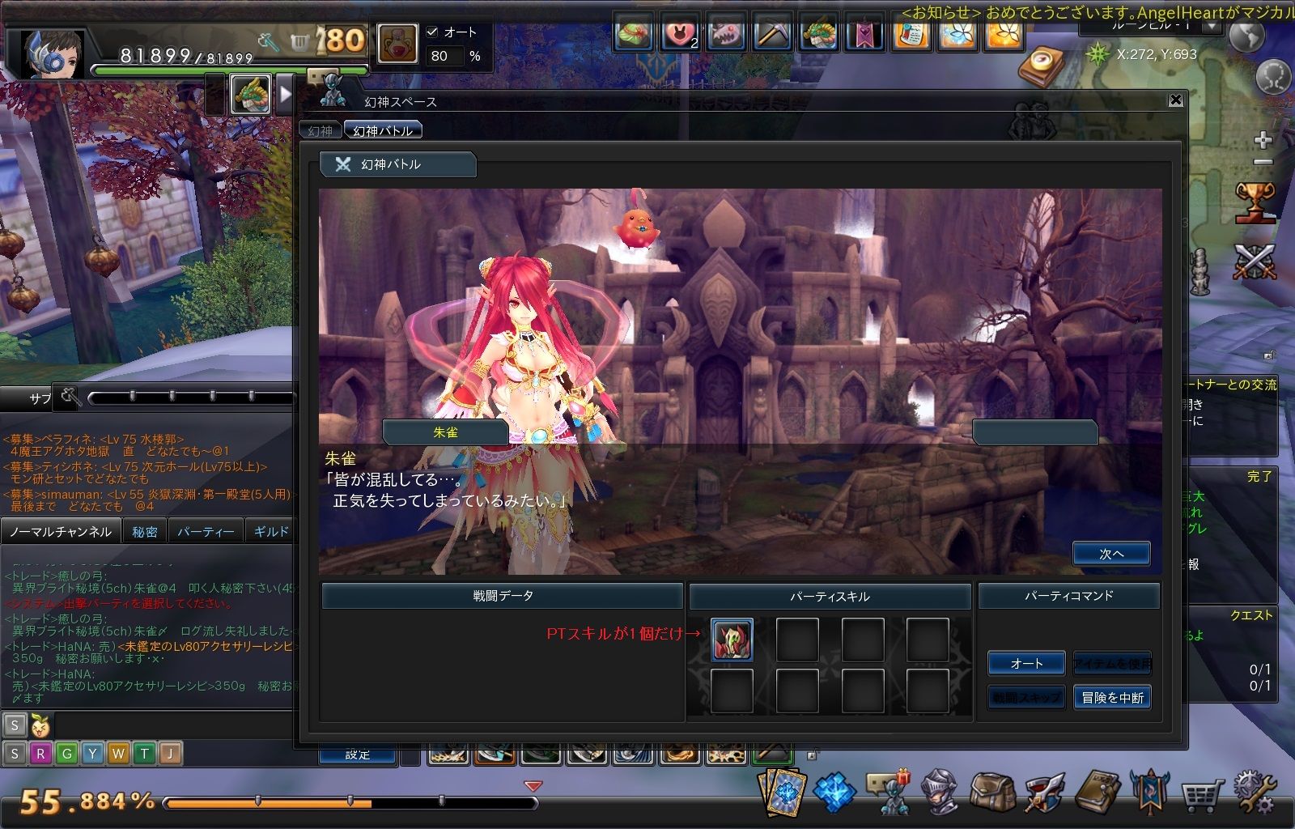Select the party skill icon in first slot
The image size is (1295, 829).
point(732,640)
